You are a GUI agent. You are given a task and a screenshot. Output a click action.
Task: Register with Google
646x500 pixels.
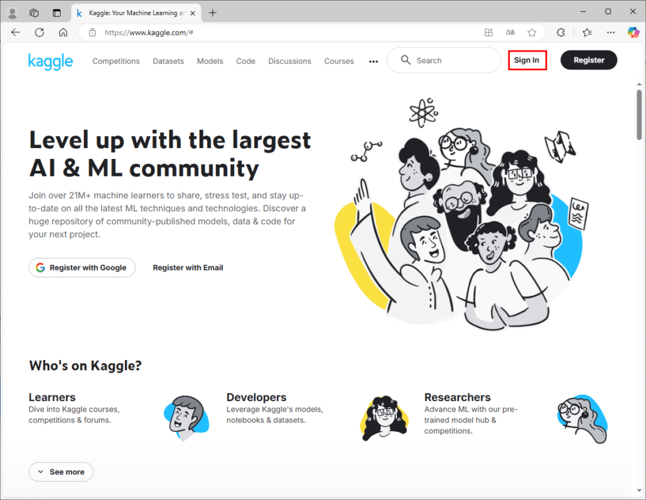tap(81, 267)
